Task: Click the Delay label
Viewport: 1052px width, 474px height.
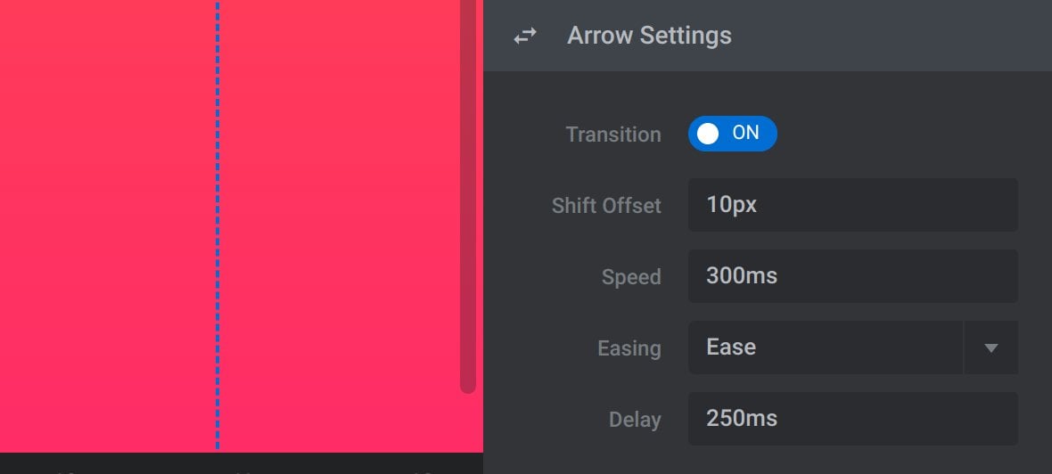Action: [635, 420]
